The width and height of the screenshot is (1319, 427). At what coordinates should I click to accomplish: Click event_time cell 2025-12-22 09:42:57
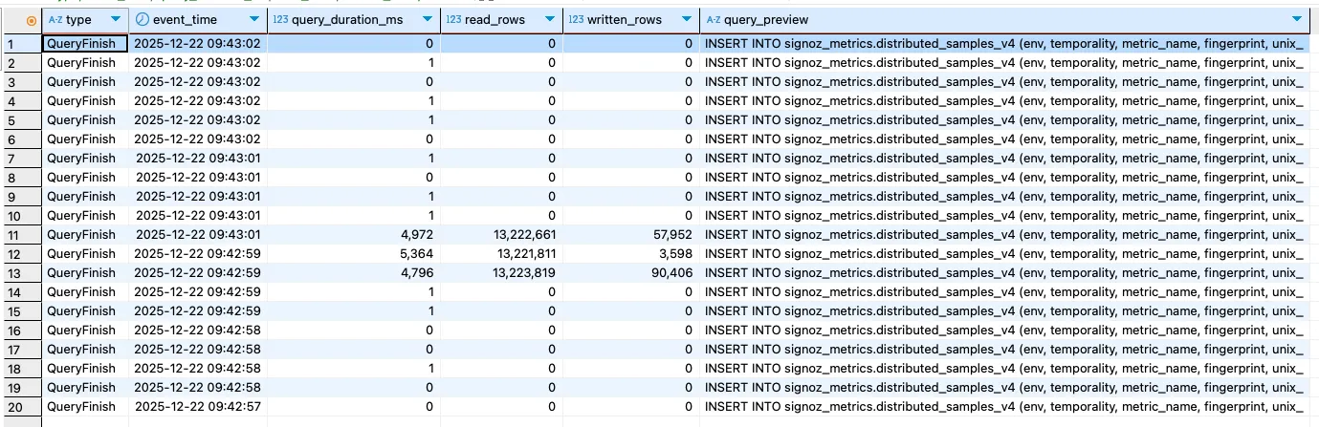[x=197, y=406]
